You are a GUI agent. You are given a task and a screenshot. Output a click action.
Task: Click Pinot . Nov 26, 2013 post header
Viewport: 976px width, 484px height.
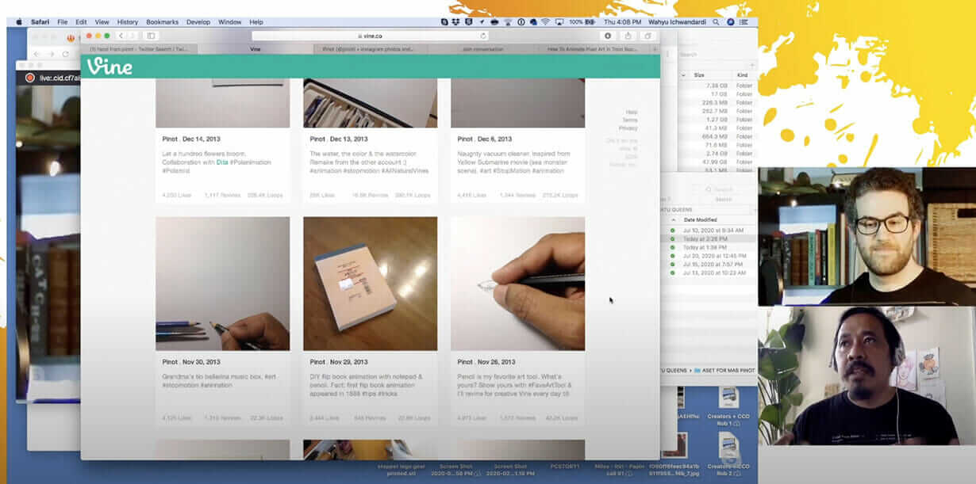click(486, 362)
